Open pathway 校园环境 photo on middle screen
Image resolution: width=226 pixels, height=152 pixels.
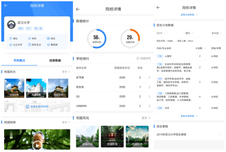(x=87, y=136)
